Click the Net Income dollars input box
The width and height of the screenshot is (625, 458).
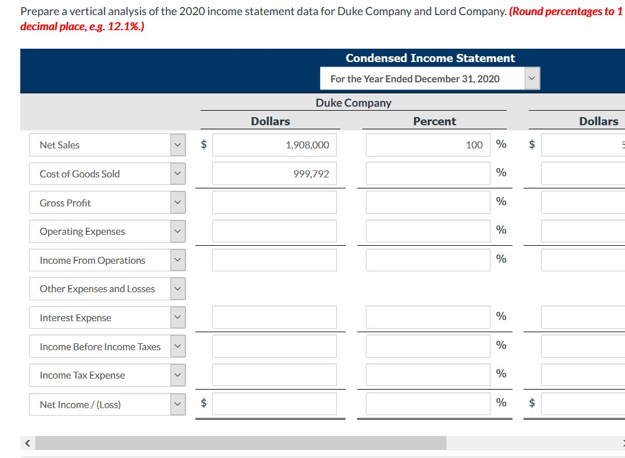pyautogui.click(x=274, y=404)
